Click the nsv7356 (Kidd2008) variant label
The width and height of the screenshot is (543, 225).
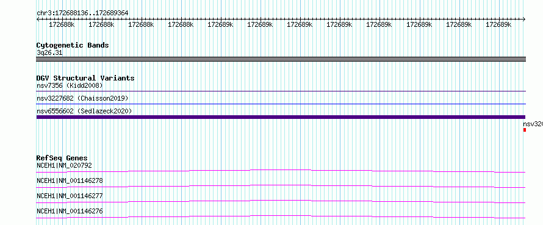[x=70, y=85]
